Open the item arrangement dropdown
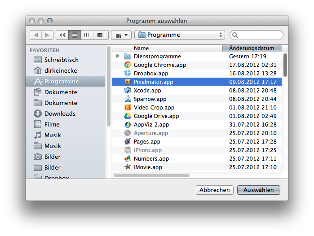 point(121,35)
